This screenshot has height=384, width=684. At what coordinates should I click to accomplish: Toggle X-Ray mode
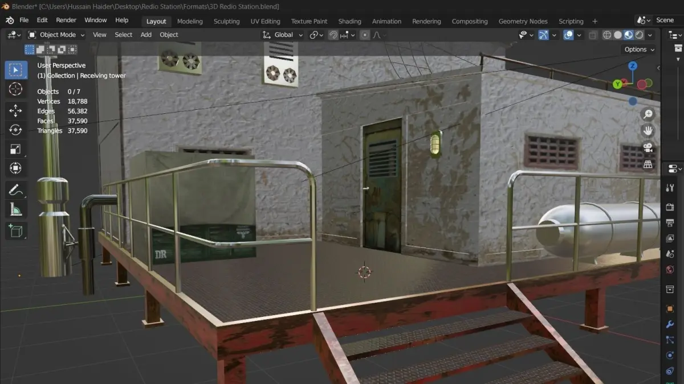(593, 35)
